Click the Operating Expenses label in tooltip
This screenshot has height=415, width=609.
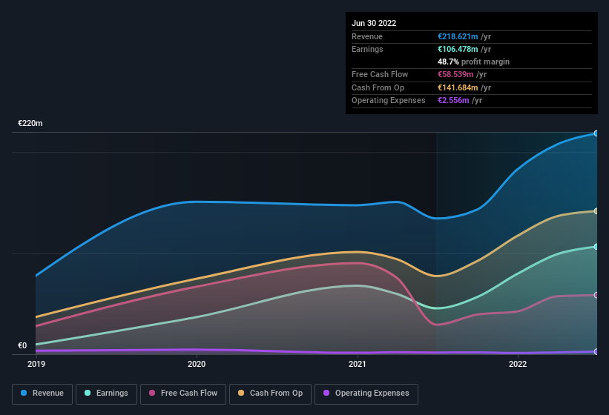click(389, 100)
